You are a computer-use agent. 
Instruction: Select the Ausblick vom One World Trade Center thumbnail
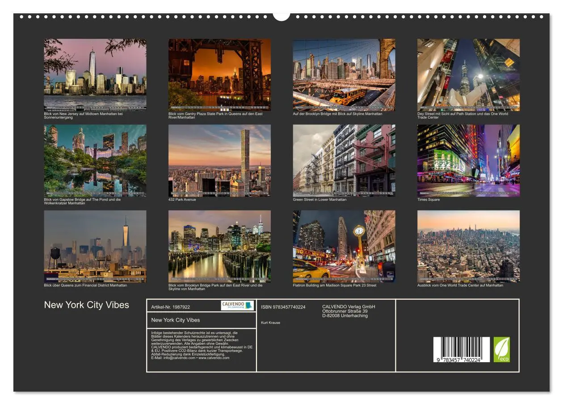tap(467, 247)
